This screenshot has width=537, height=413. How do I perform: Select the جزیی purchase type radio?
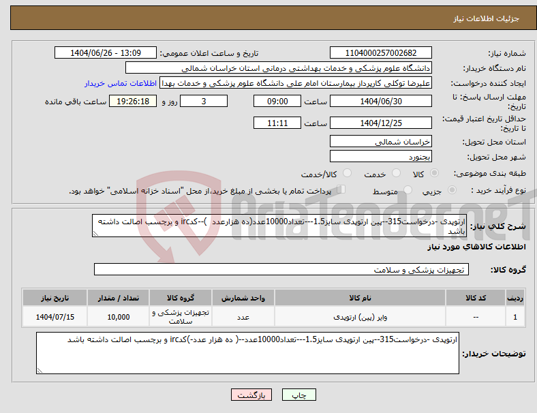click(452, 189)
